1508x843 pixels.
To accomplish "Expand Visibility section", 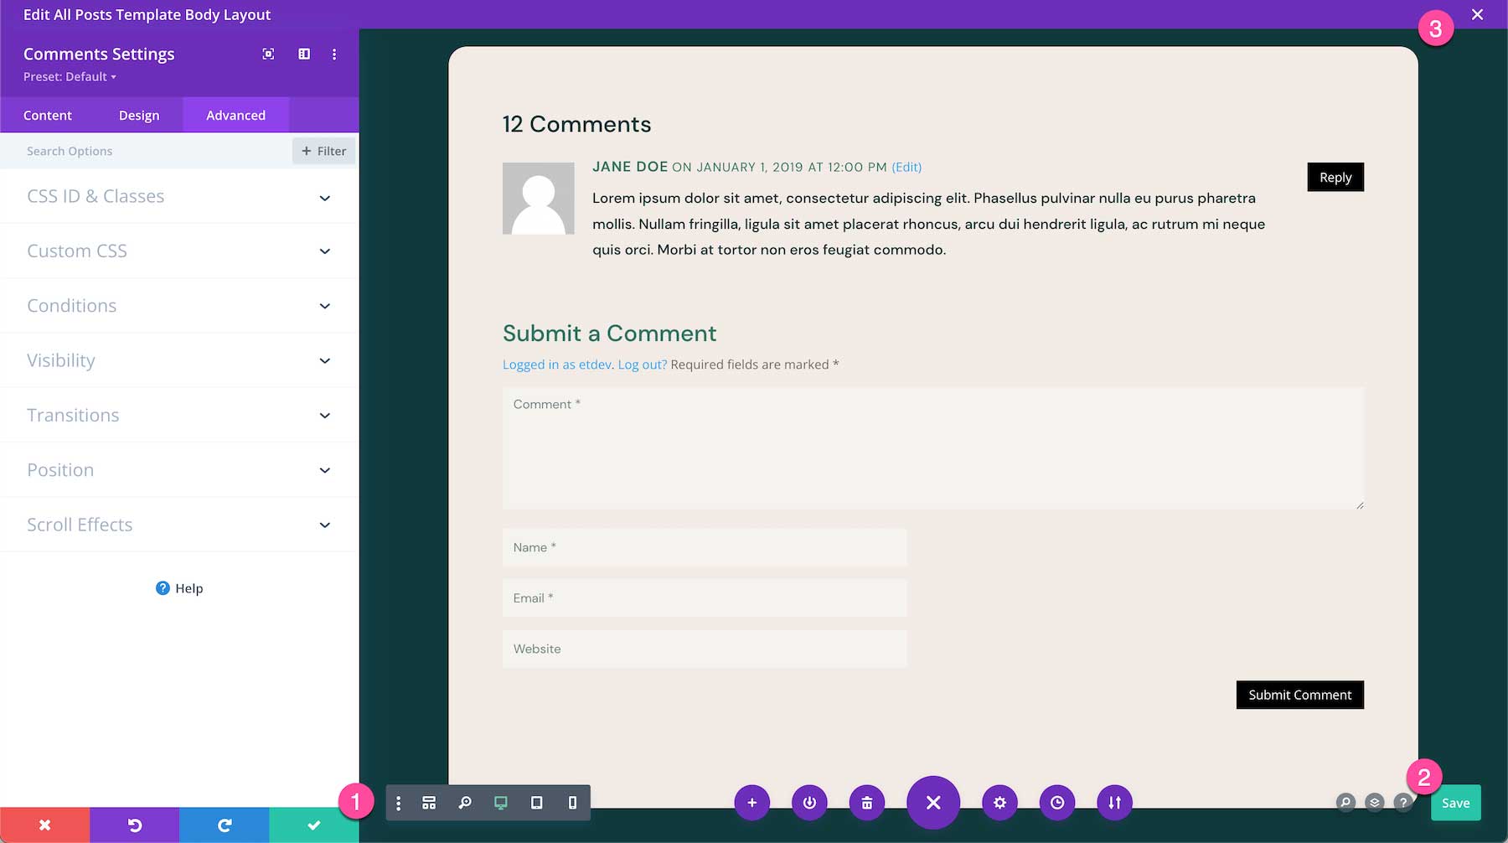I will click(x=179, y=360).
